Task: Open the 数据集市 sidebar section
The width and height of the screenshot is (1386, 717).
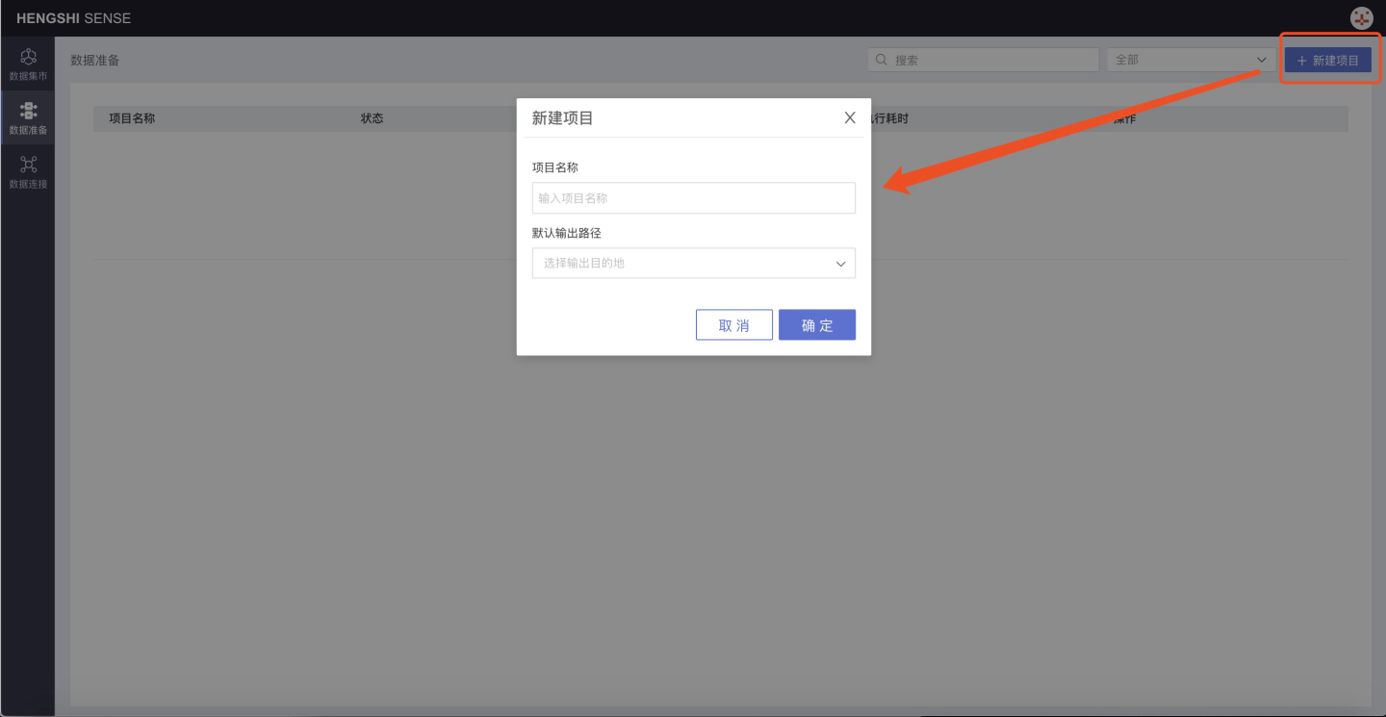Action: click(x=28, y=64)
